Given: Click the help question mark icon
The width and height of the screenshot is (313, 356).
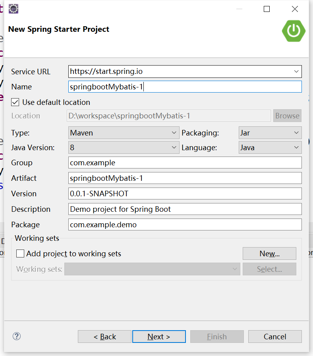Looking at the screenshot, I should pyautogui.click(x=17, y=336).
